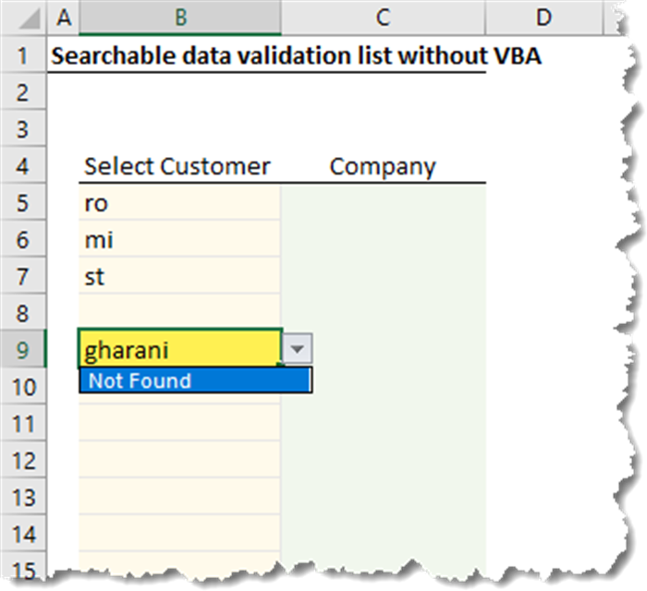
Task: Click the cell containing 'gharani'
Action: pyautogui.click(x=178, y=350)
